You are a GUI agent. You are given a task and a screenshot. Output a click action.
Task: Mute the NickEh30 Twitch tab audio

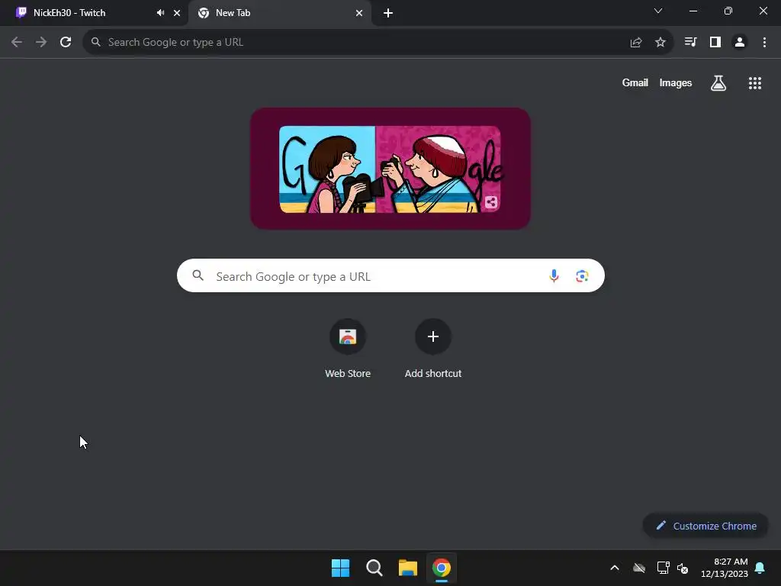pyautogui.click(x=160, y=13)
